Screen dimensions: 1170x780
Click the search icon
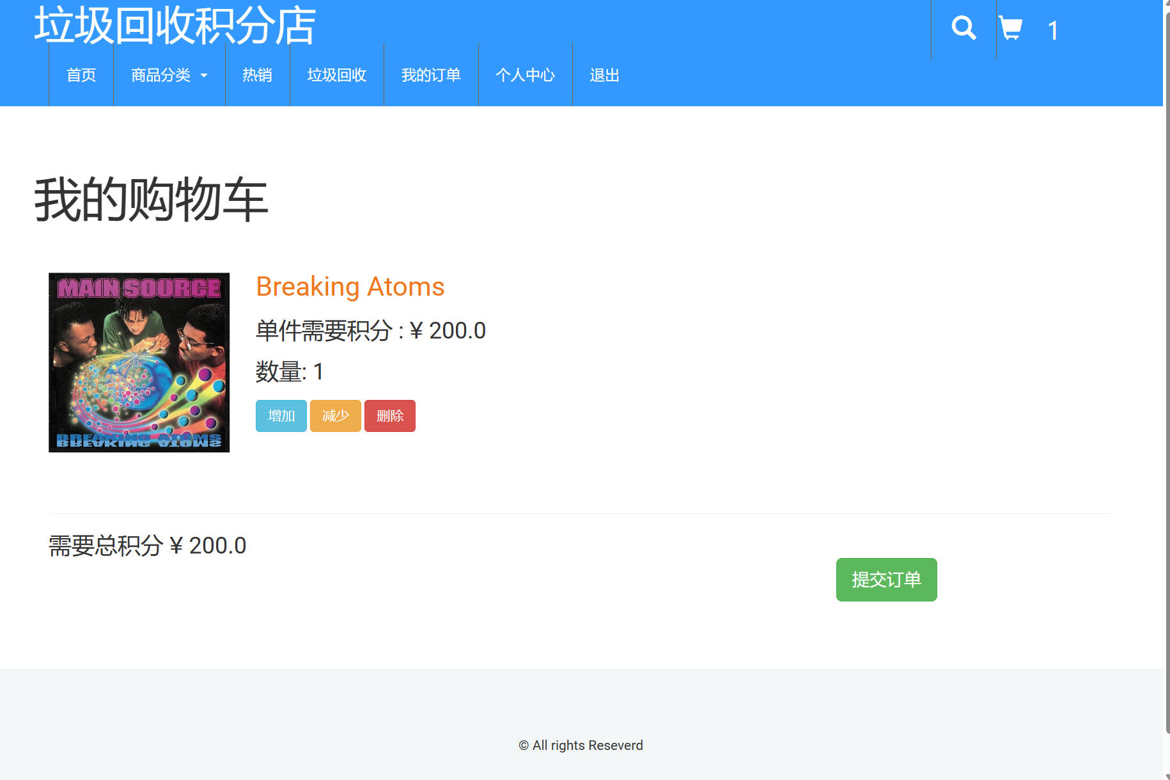(963, 28)
